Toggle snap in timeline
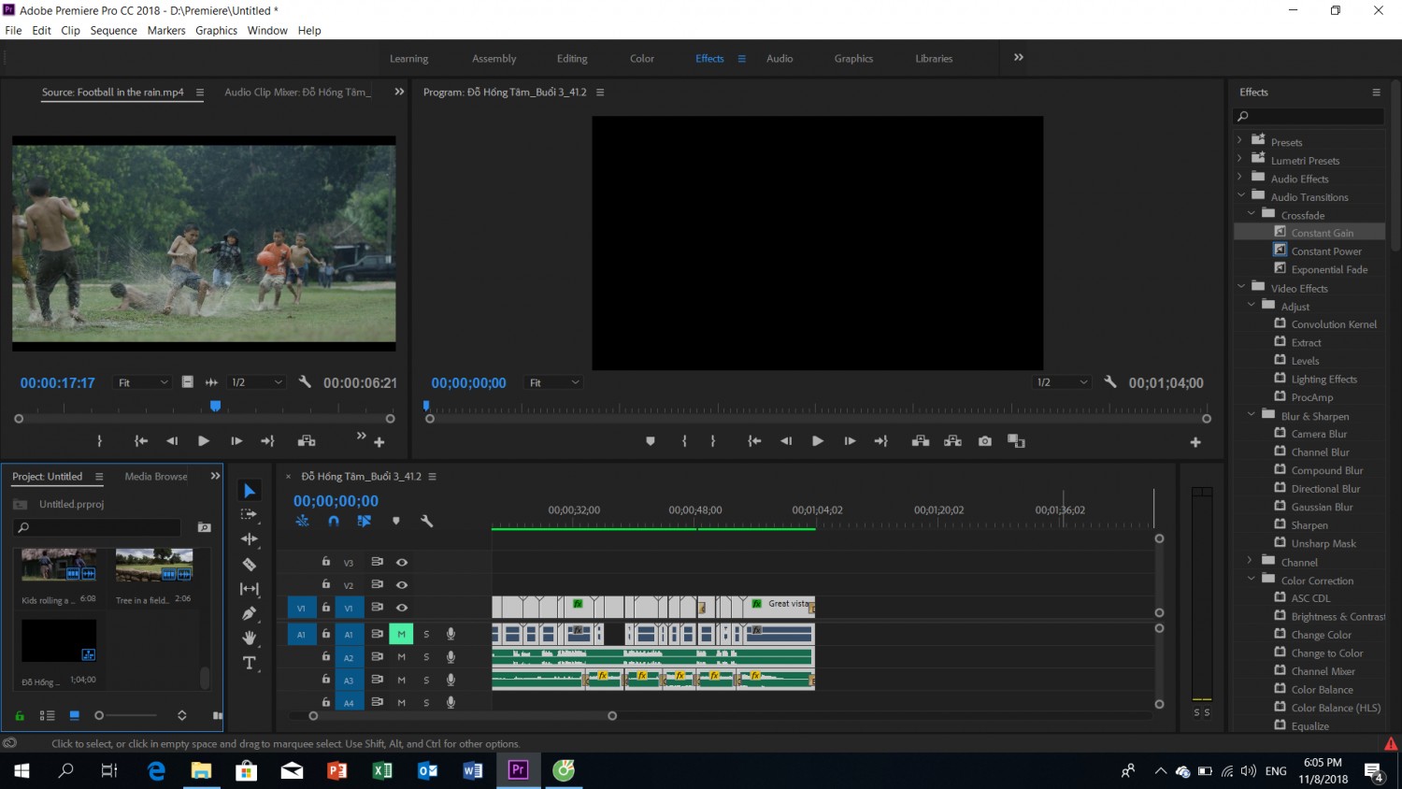This screenshot has height=789, width=1402. [x=334, y=522]
